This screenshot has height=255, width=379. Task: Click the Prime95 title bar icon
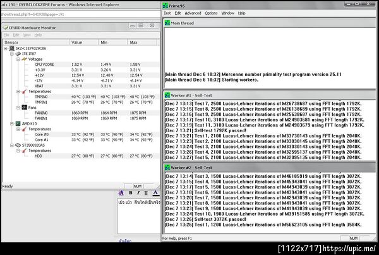(x=165, y=6)
